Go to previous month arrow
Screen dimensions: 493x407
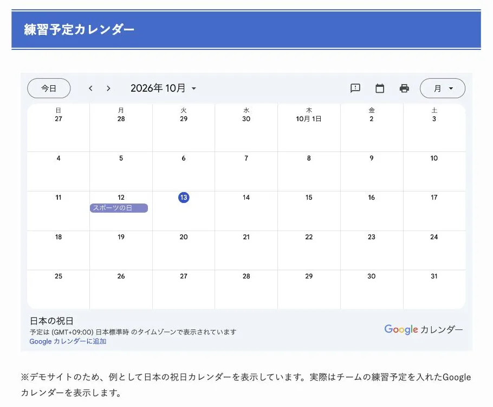pos(90,88)
